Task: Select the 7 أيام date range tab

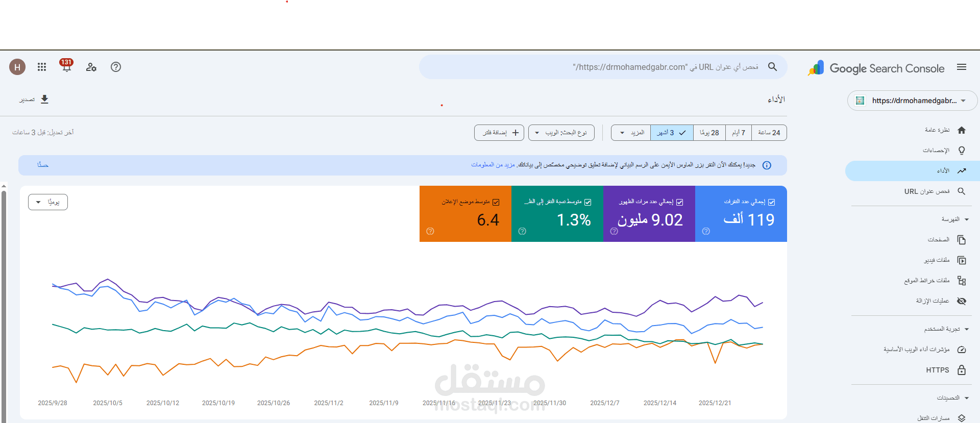Action: click(739, 133)
